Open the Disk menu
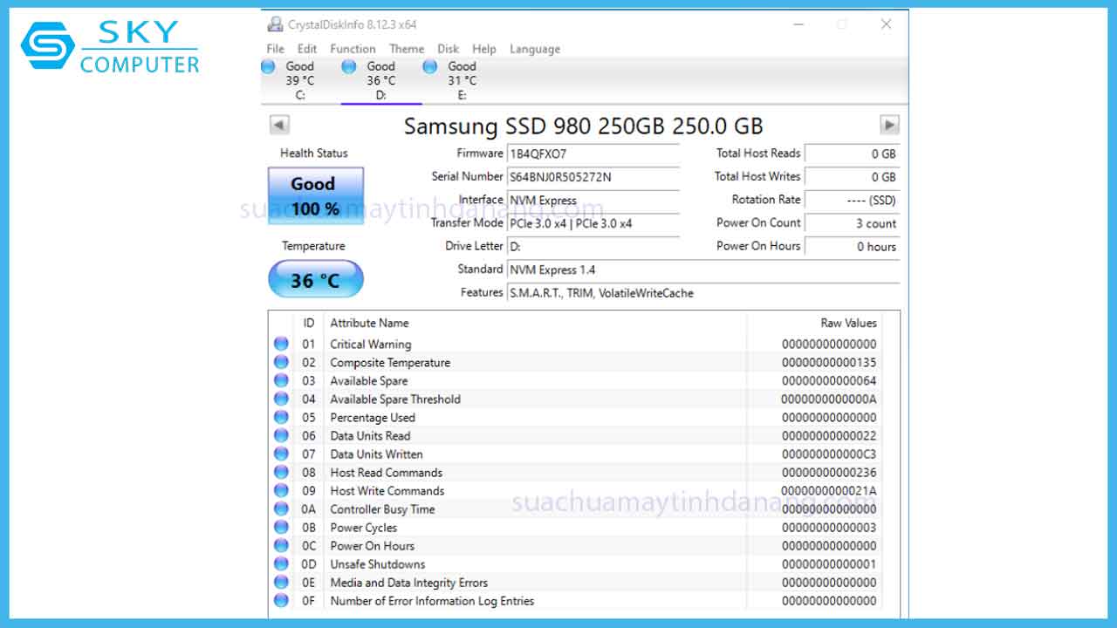1117x628 pixels. (449, 49)
